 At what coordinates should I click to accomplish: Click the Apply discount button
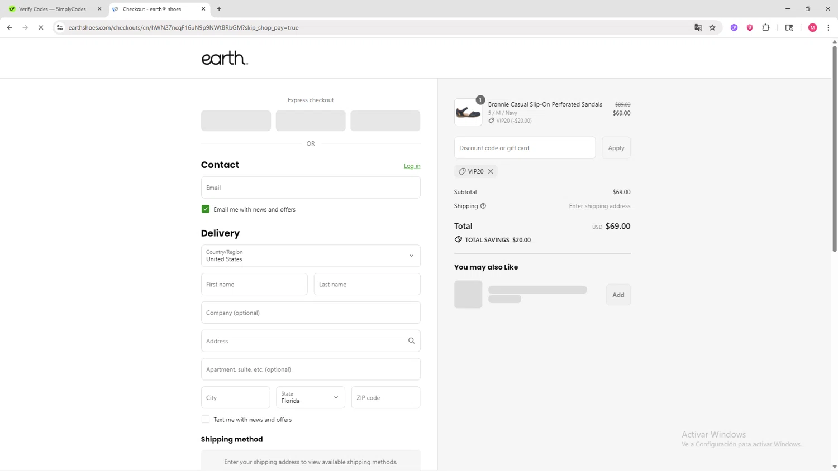click(616, 148)
